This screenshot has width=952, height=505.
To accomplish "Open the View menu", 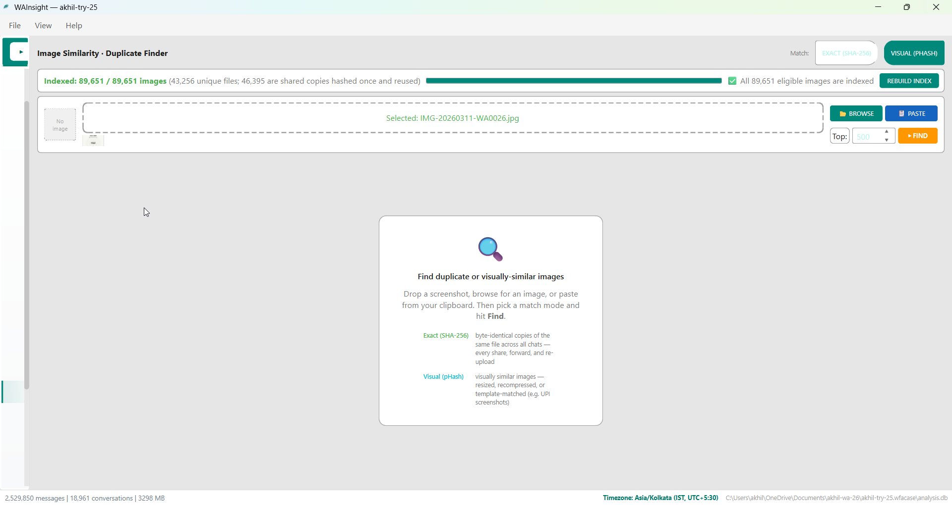I will coord(43,26).
